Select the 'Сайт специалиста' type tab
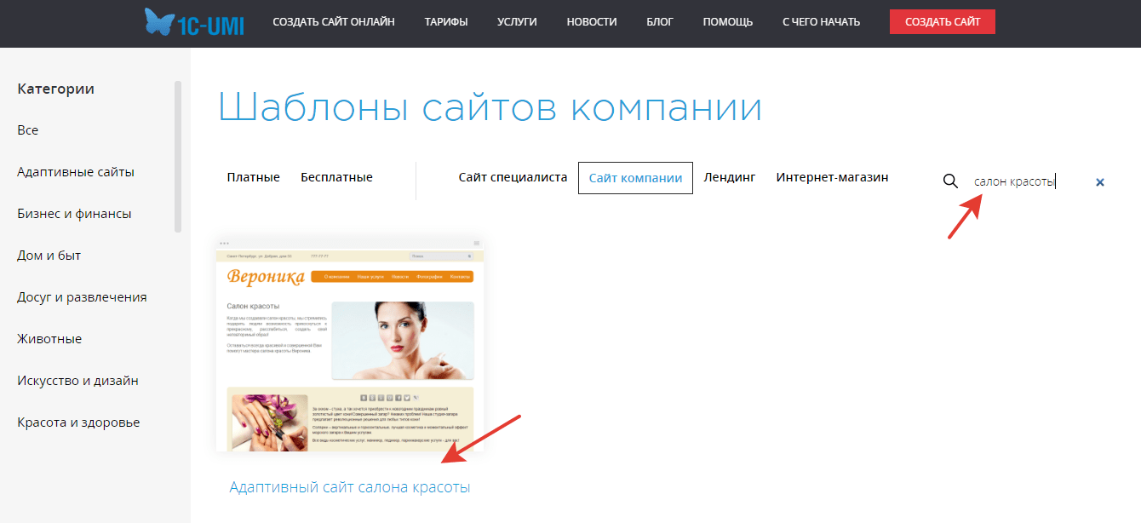Screen dimensions: 1141x523 (x=513, y=178)
